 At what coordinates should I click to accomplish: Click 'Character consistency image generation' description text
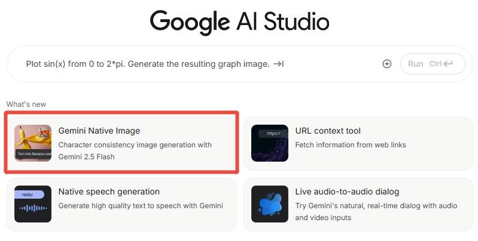135,145
